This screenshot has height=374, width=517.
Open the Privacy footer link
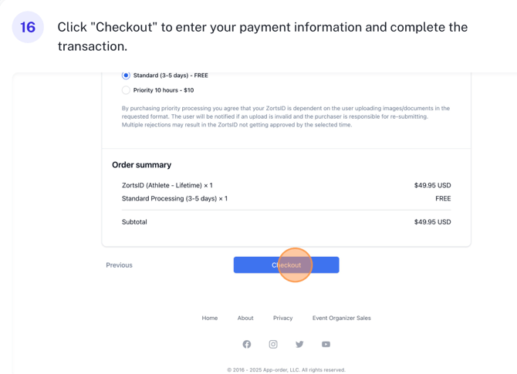282,318
